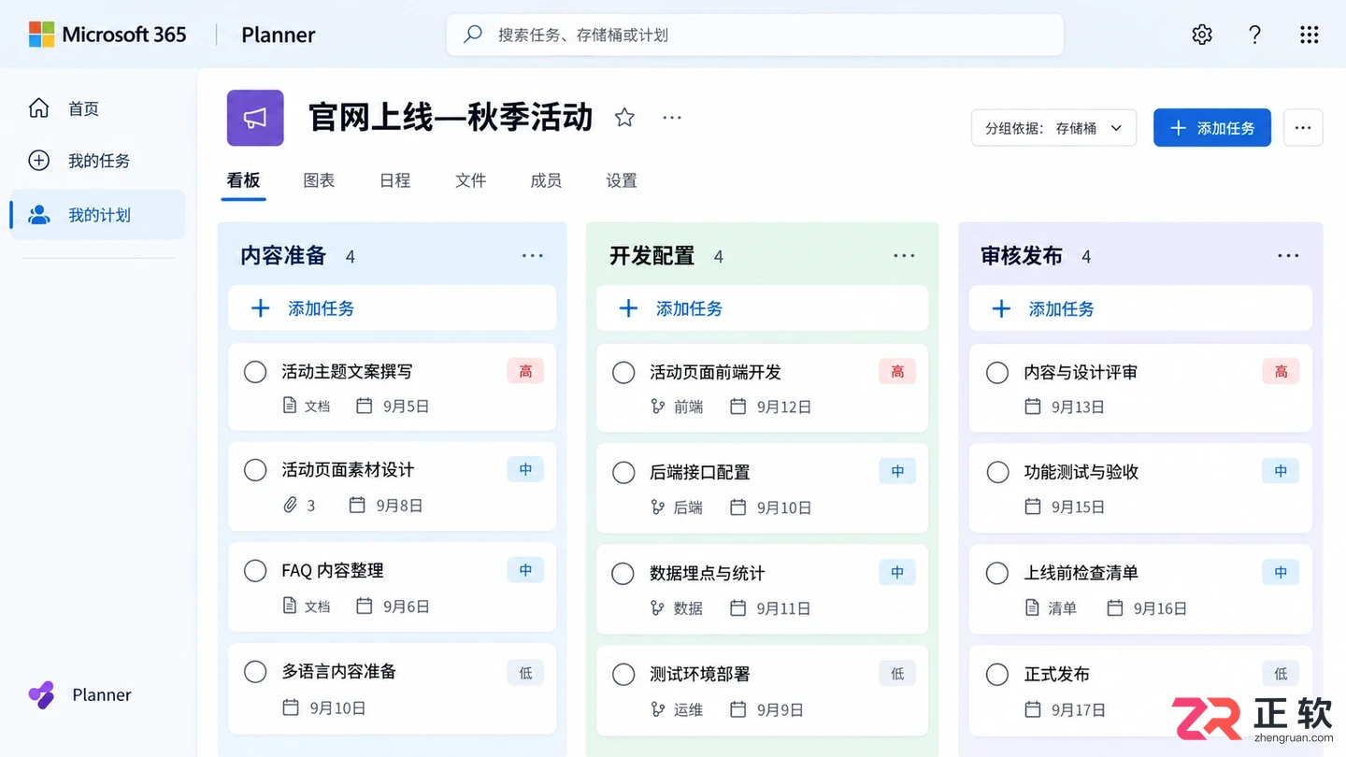Click the 低 priority tag on 正式发布

point(1281,674)
